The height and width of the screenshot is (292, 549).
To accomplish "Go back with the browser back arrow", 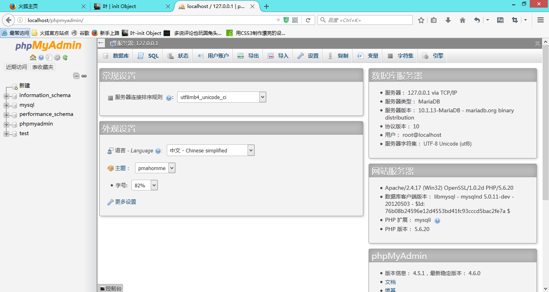I will (8, 20).
